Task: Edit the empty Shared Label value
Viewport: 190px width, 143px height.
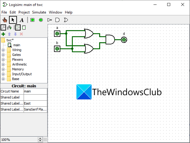Action: (35, 97)
